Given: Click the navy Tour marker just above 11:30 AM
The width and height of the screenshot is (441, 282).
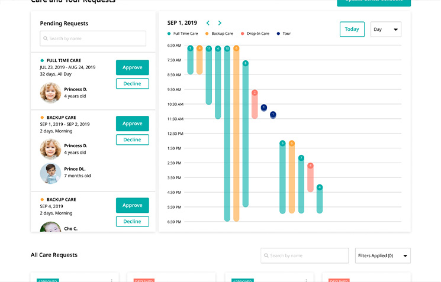Looking at the screenshot, I should point(273,114).
